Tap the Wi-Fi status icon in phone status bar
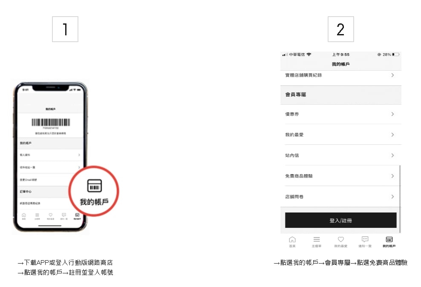The height and width of the screenshot is (287, 421). point(309,55)
